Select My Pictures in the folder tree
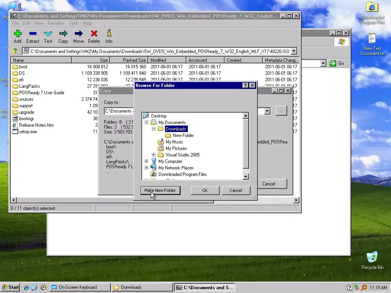The image size is (391, 293). [x=176, y=148]
